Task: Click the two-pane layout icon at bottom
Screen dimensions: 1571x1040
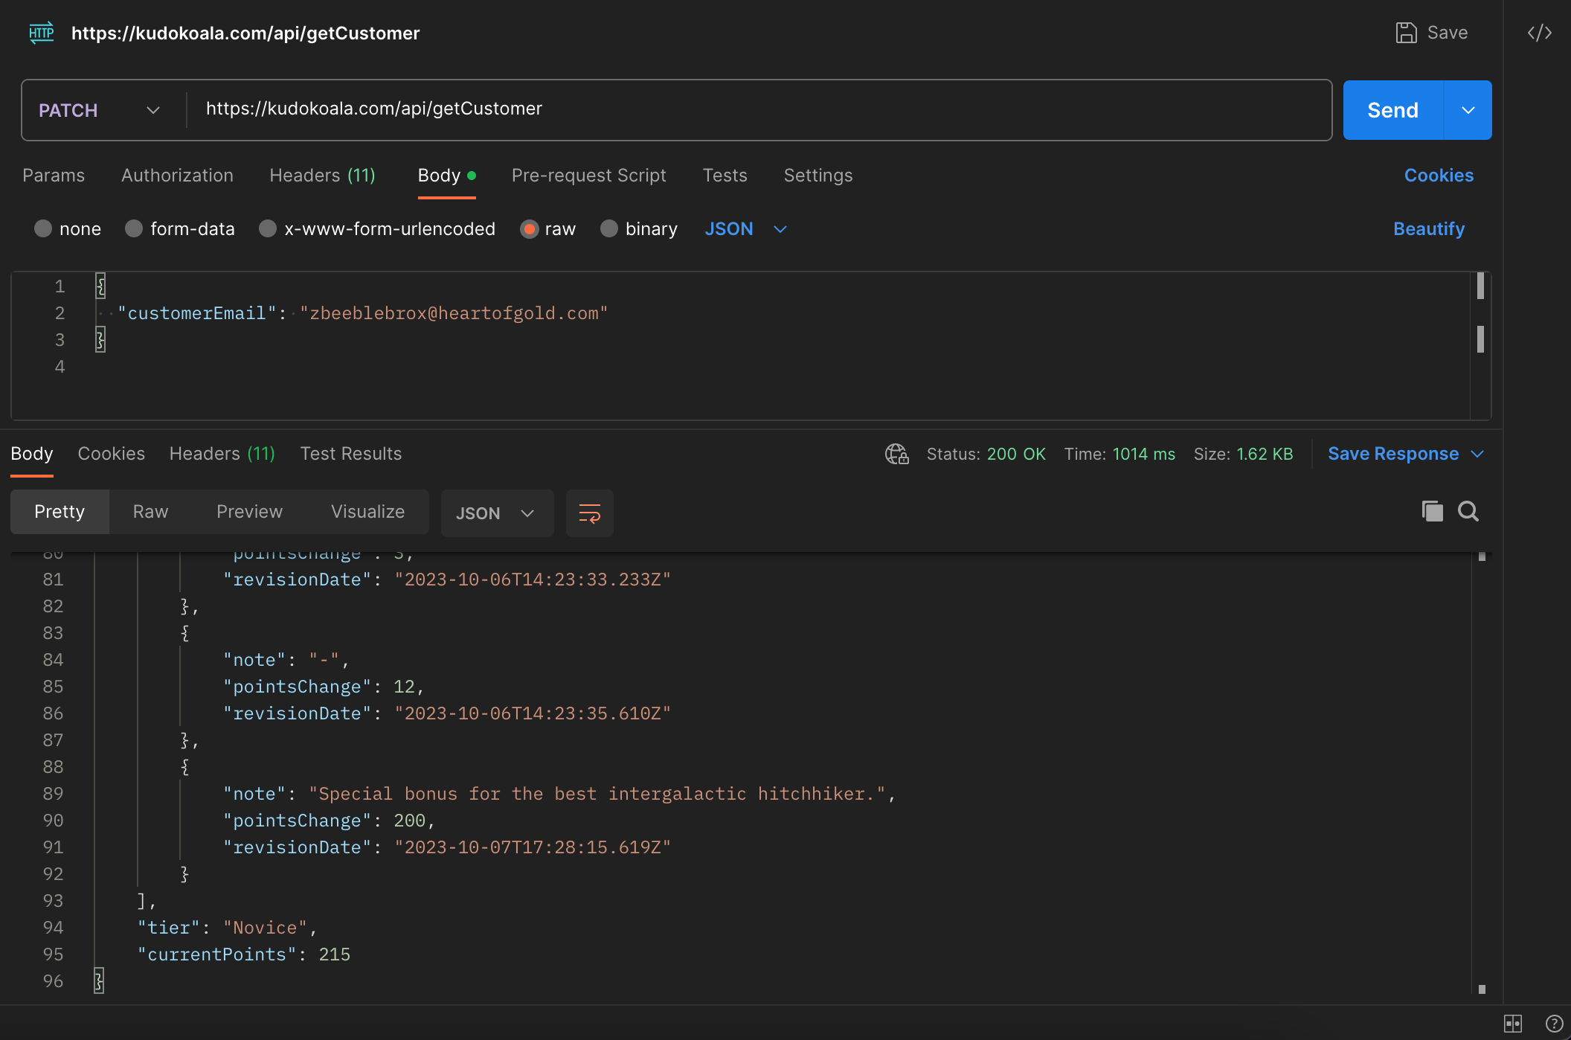Action: click(x=1513, y=1024)
